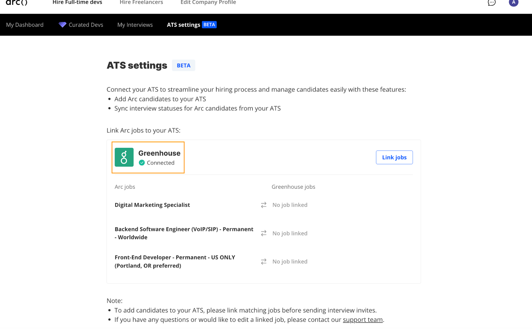Image resolution: width=532 pixels, height=330 pixels.
Task: Open Edit Company Profile
Action: point(208,2)
